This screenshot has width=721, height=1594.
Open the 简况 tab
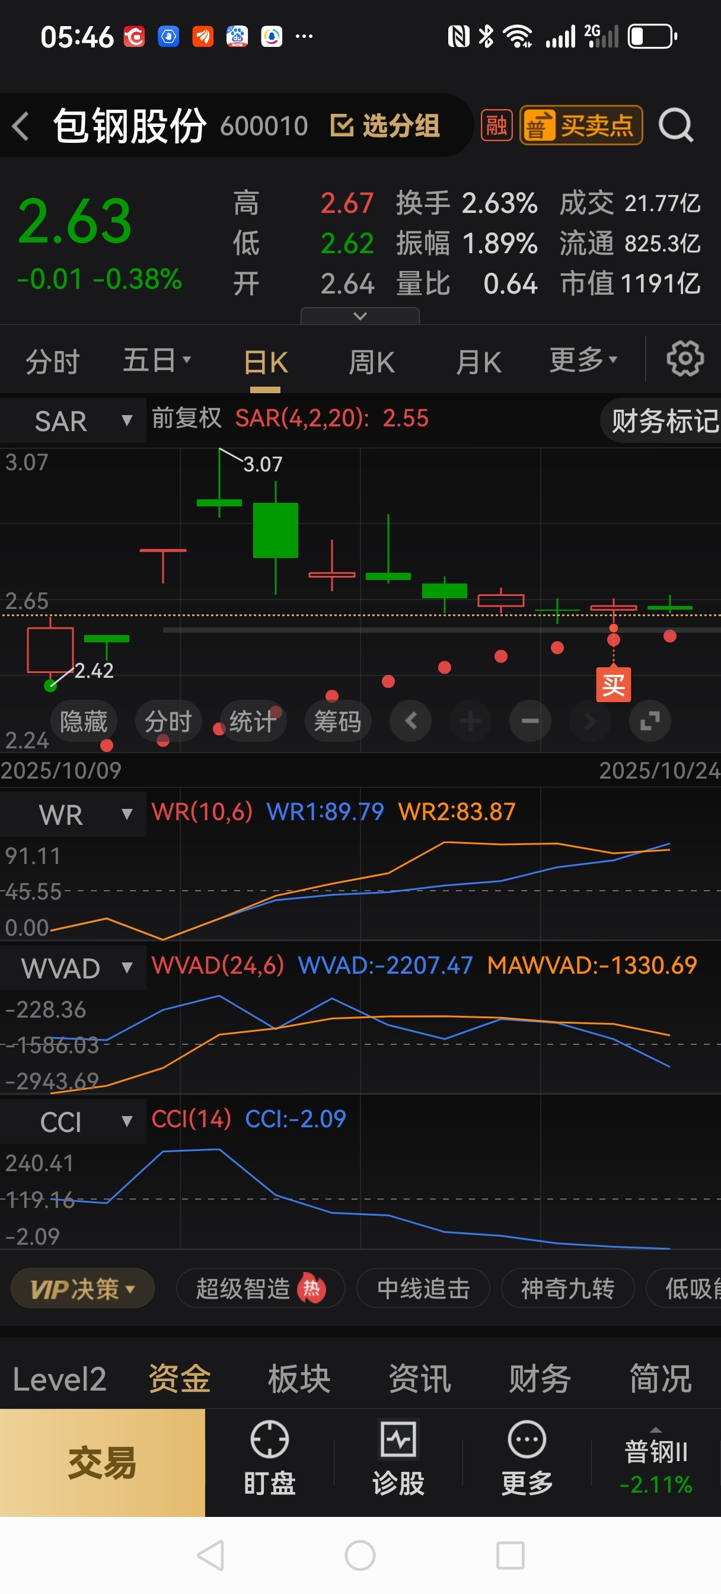coord(661,1379)
